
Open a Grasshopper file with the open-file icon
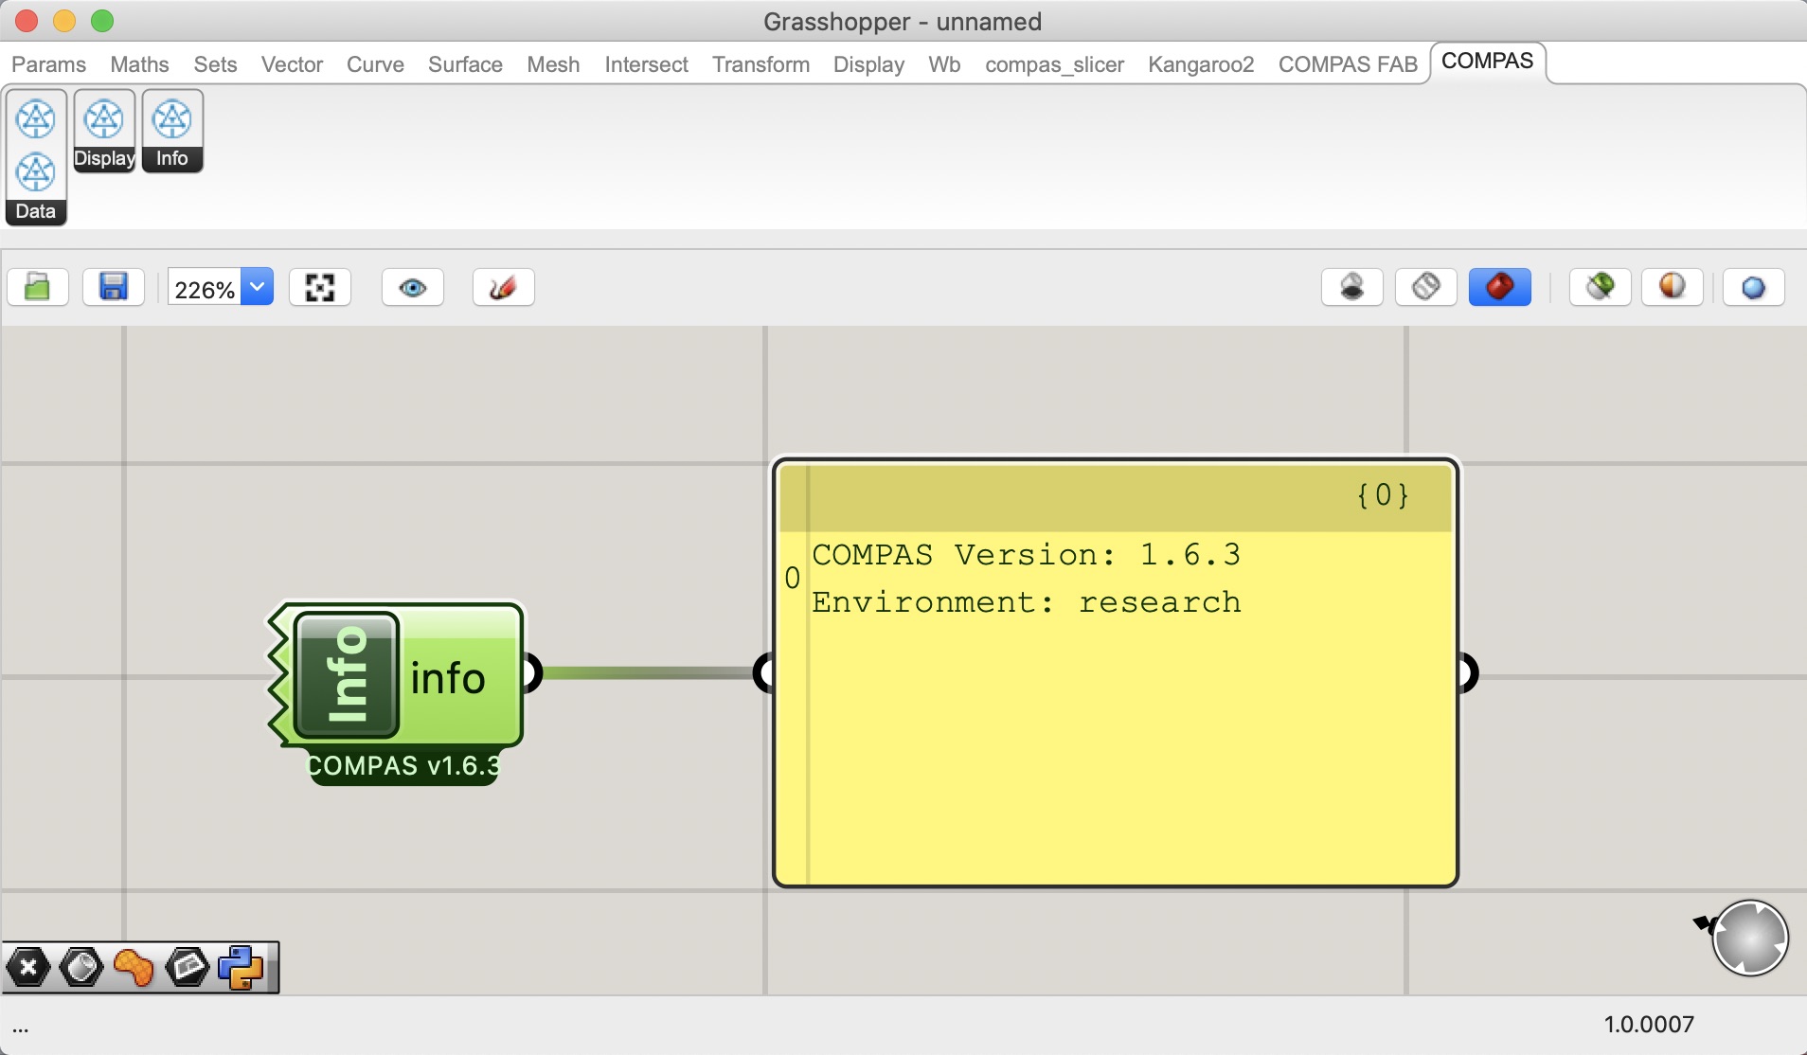tap(36, 287)
